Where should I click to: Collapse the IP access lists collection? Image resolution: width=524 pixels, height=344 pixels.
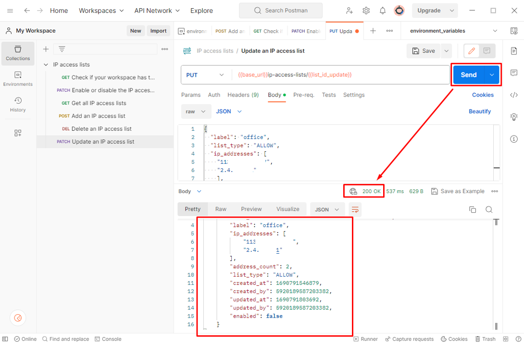(46, 65)
